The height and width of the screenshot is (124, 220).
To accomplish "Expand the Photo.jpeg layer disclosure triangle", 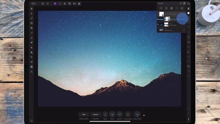I will [158, 24].
